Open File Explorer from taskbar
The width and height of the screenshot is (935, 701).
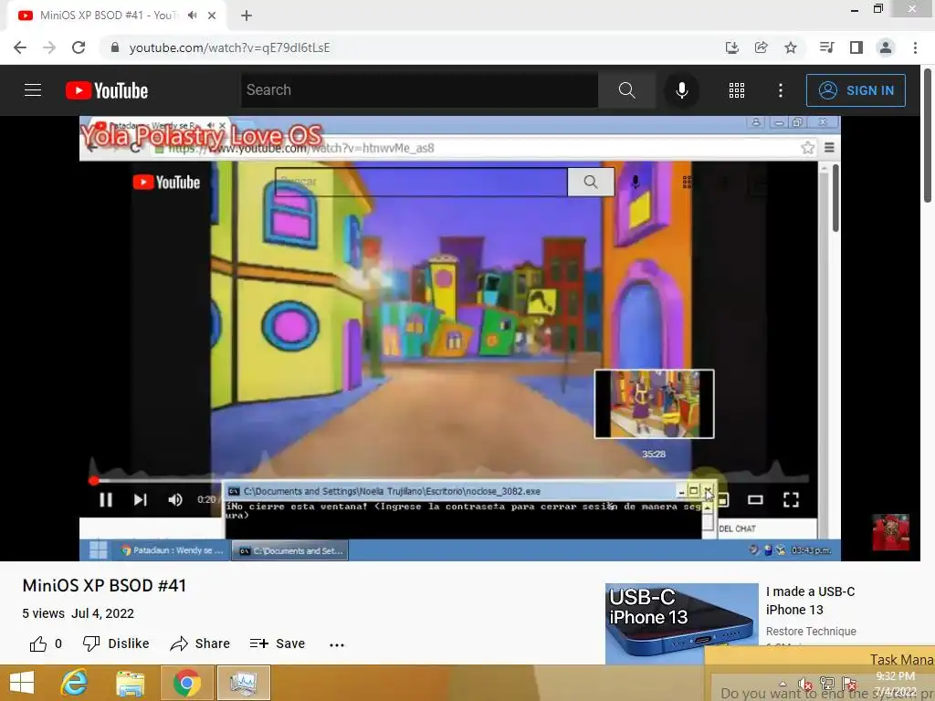[130, 683]
